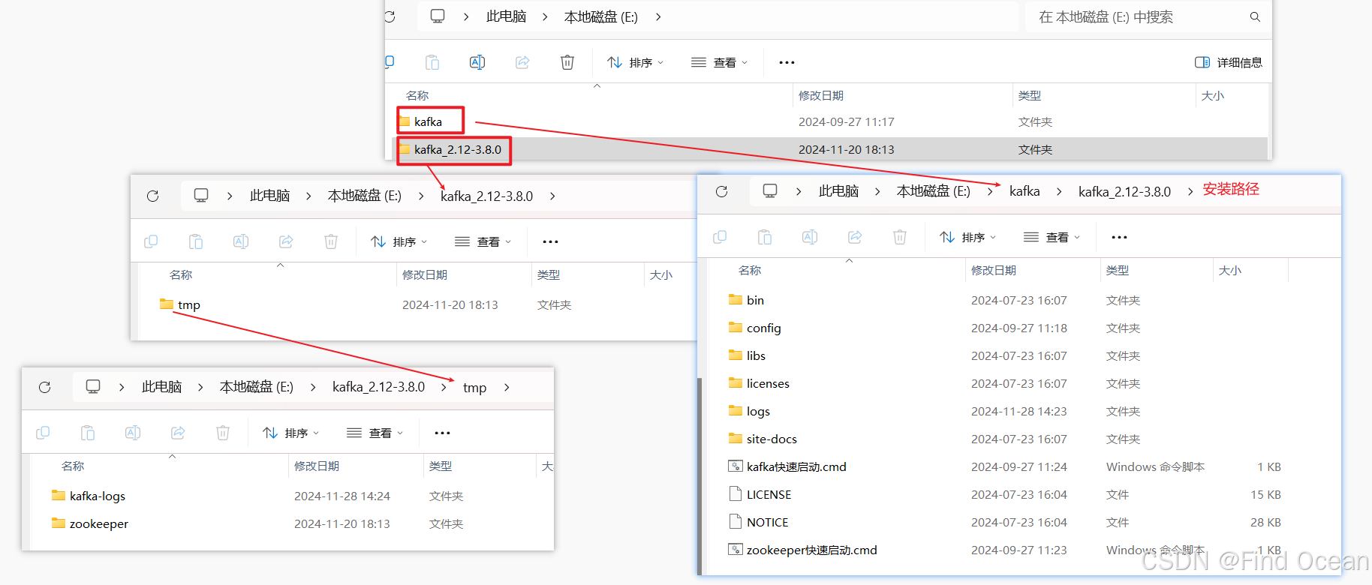1372x585 pixels.
Task: Select the zookeeper folder in tmp window
Action: [90, 523]
